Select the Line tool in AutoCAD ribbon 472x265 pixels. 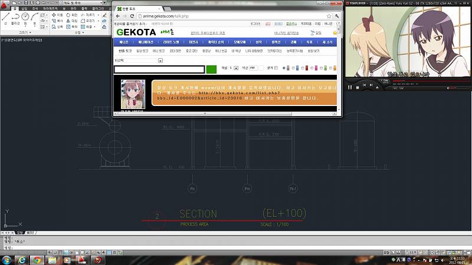click(5, 18)
